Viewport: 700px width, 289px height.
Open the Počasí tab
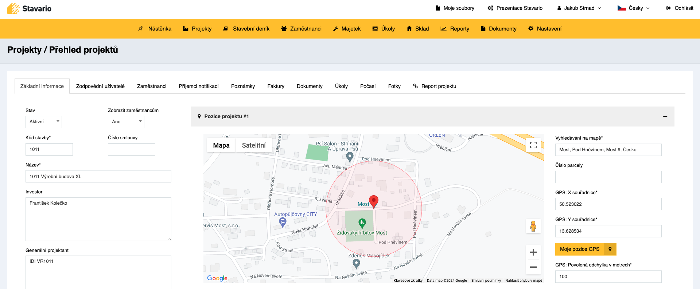(367, 86)
